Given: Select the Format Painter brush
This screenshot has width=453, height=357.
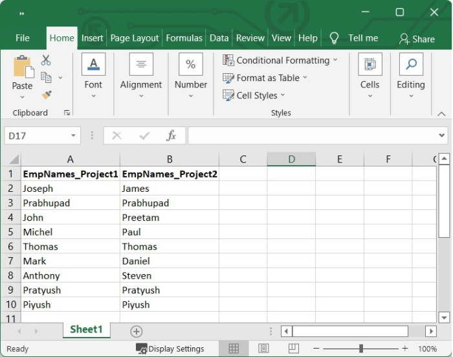Looking at the screenshot, I should click(47, 95).
